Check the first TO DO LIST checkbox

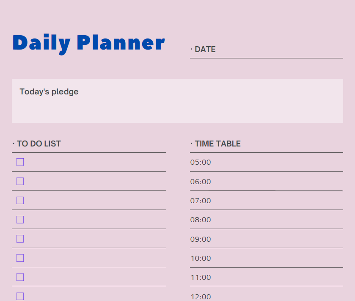point(20,162)
